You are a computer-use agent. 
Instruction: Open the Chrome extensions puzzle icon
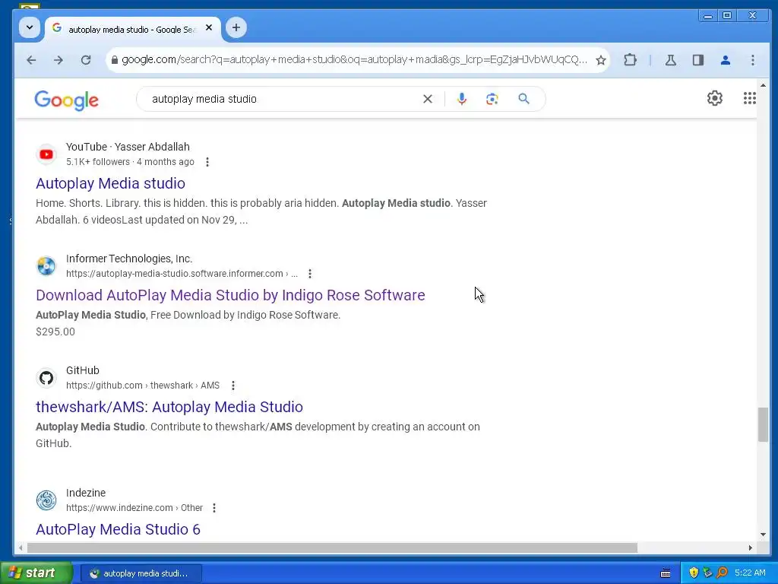630,60
